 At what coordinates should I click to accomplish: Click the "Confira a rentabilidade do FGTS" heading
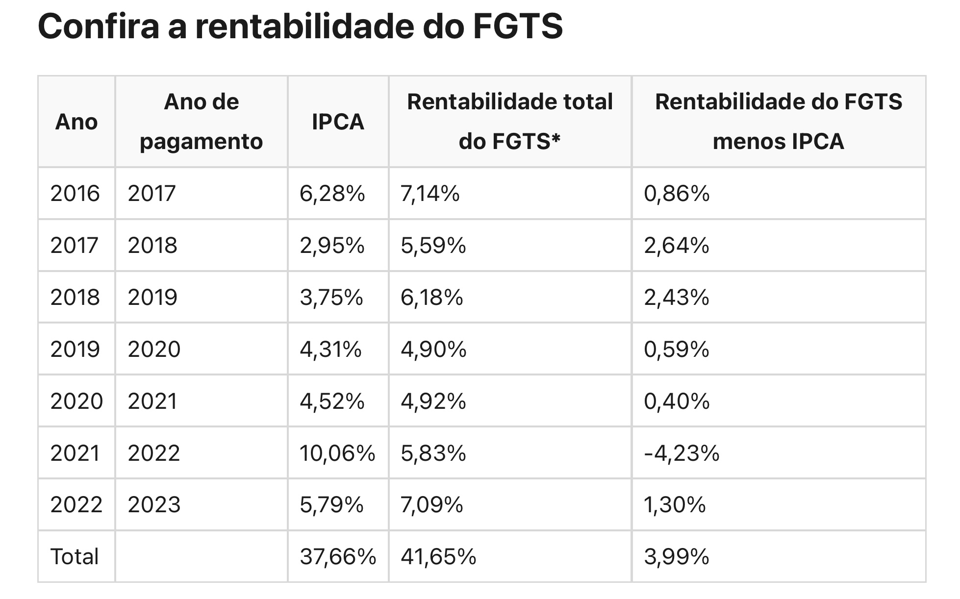(300, 26)
